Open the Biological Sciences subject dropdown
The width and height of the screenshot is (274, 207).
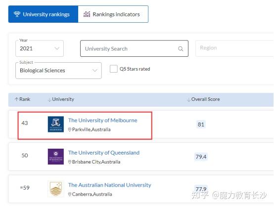pos(58,71)
